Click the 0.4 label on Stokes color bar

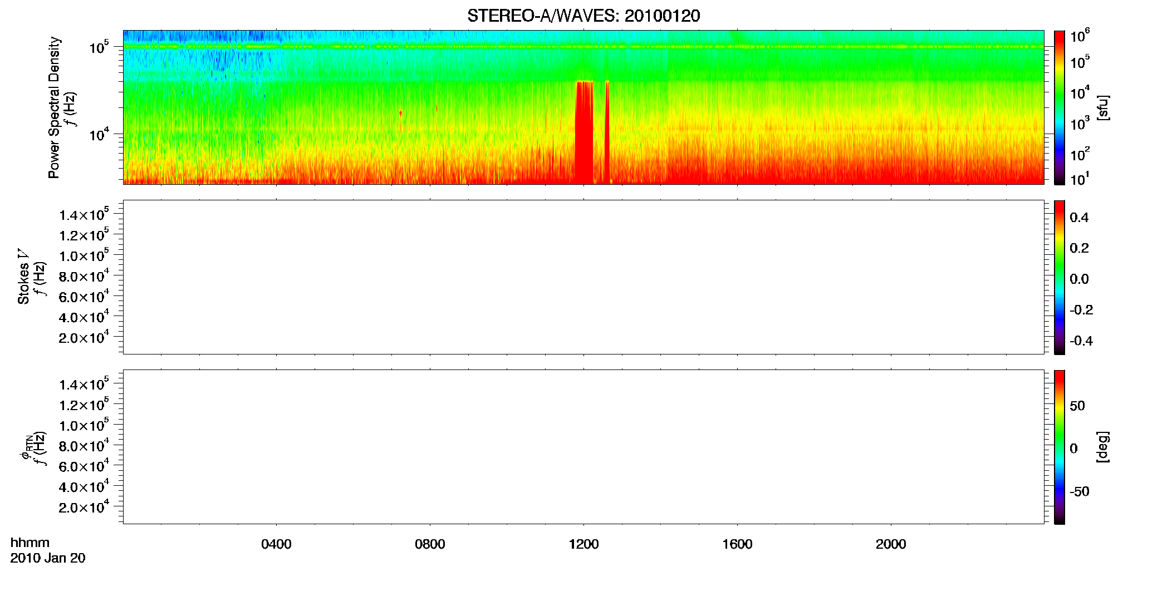click(1079, 218)
